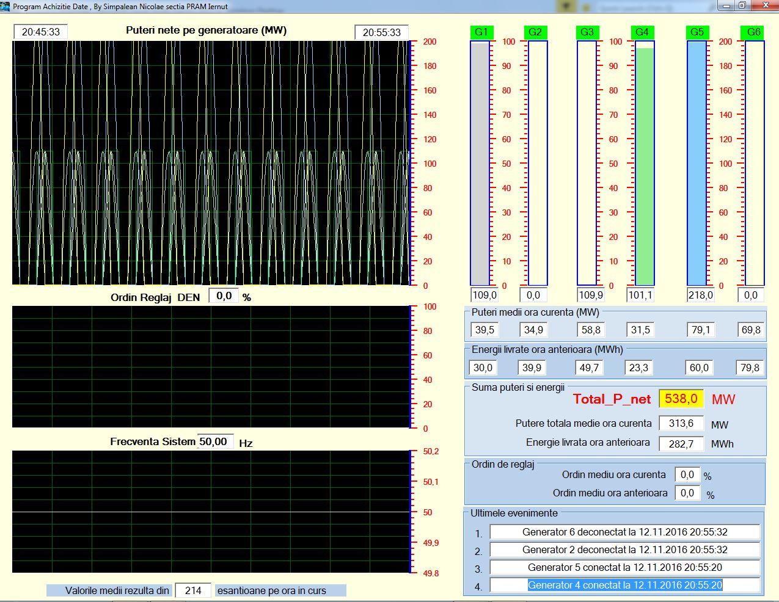Click the Ordin Reglaj DEN percentage field
The height and width of the screenshot is (602, 779).
coord(224,296)
